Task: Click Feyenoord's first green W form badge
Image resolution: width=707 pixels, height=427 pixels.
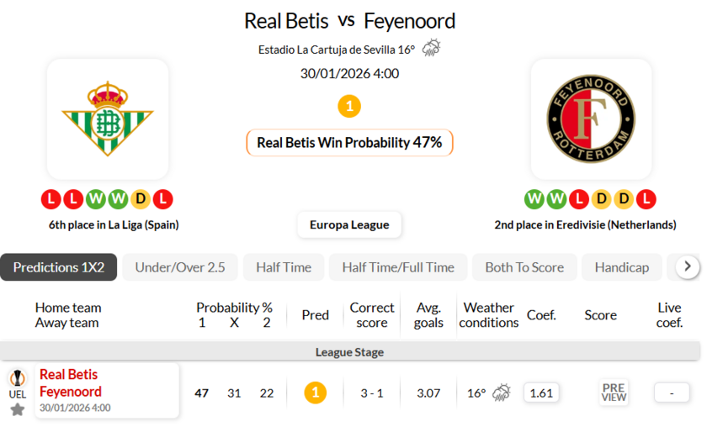Action: coord(534,199)
